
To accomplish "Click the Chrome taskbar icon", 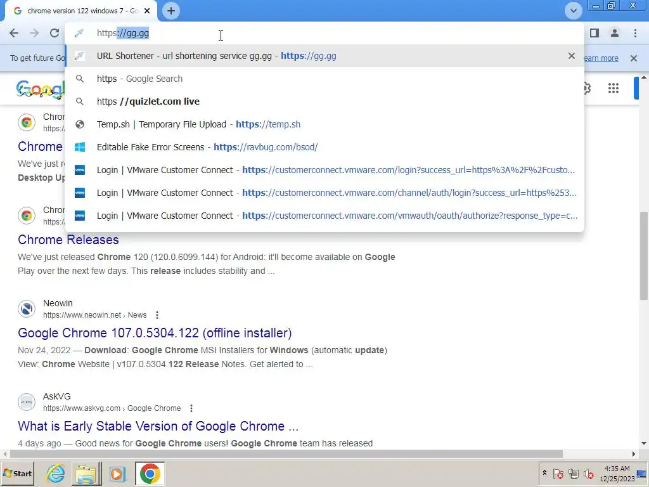I will 150,473.
